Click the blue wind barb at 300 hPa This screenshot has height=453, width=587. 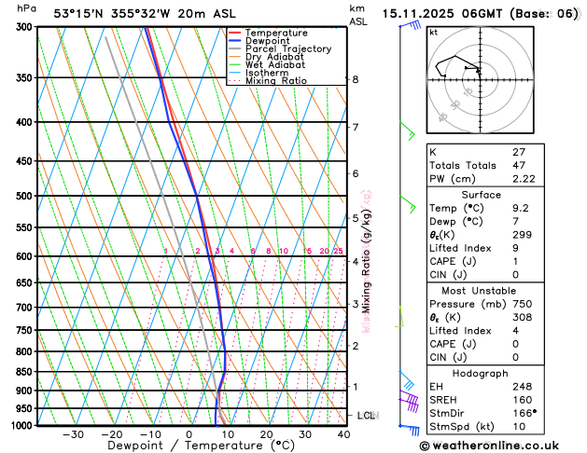pyautogui.click(x=411, y=25)
